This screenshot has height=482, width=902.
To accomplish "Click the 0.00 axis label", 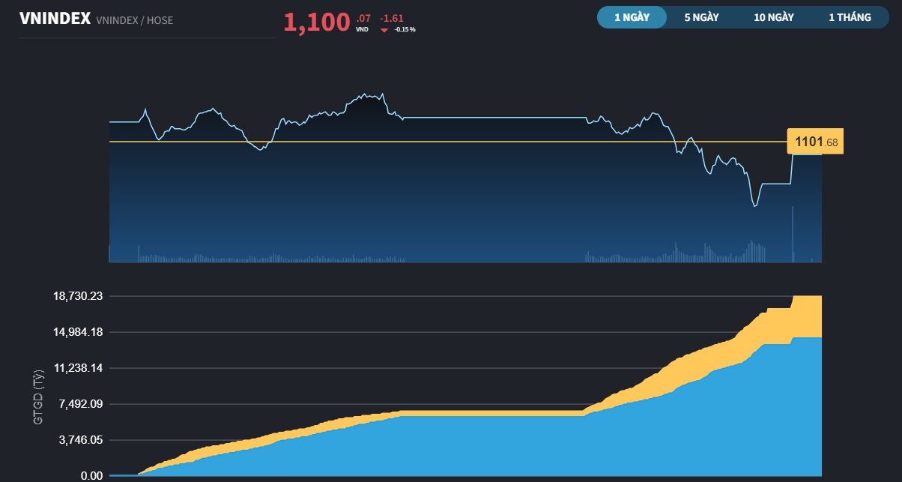I will pos(91,476).
